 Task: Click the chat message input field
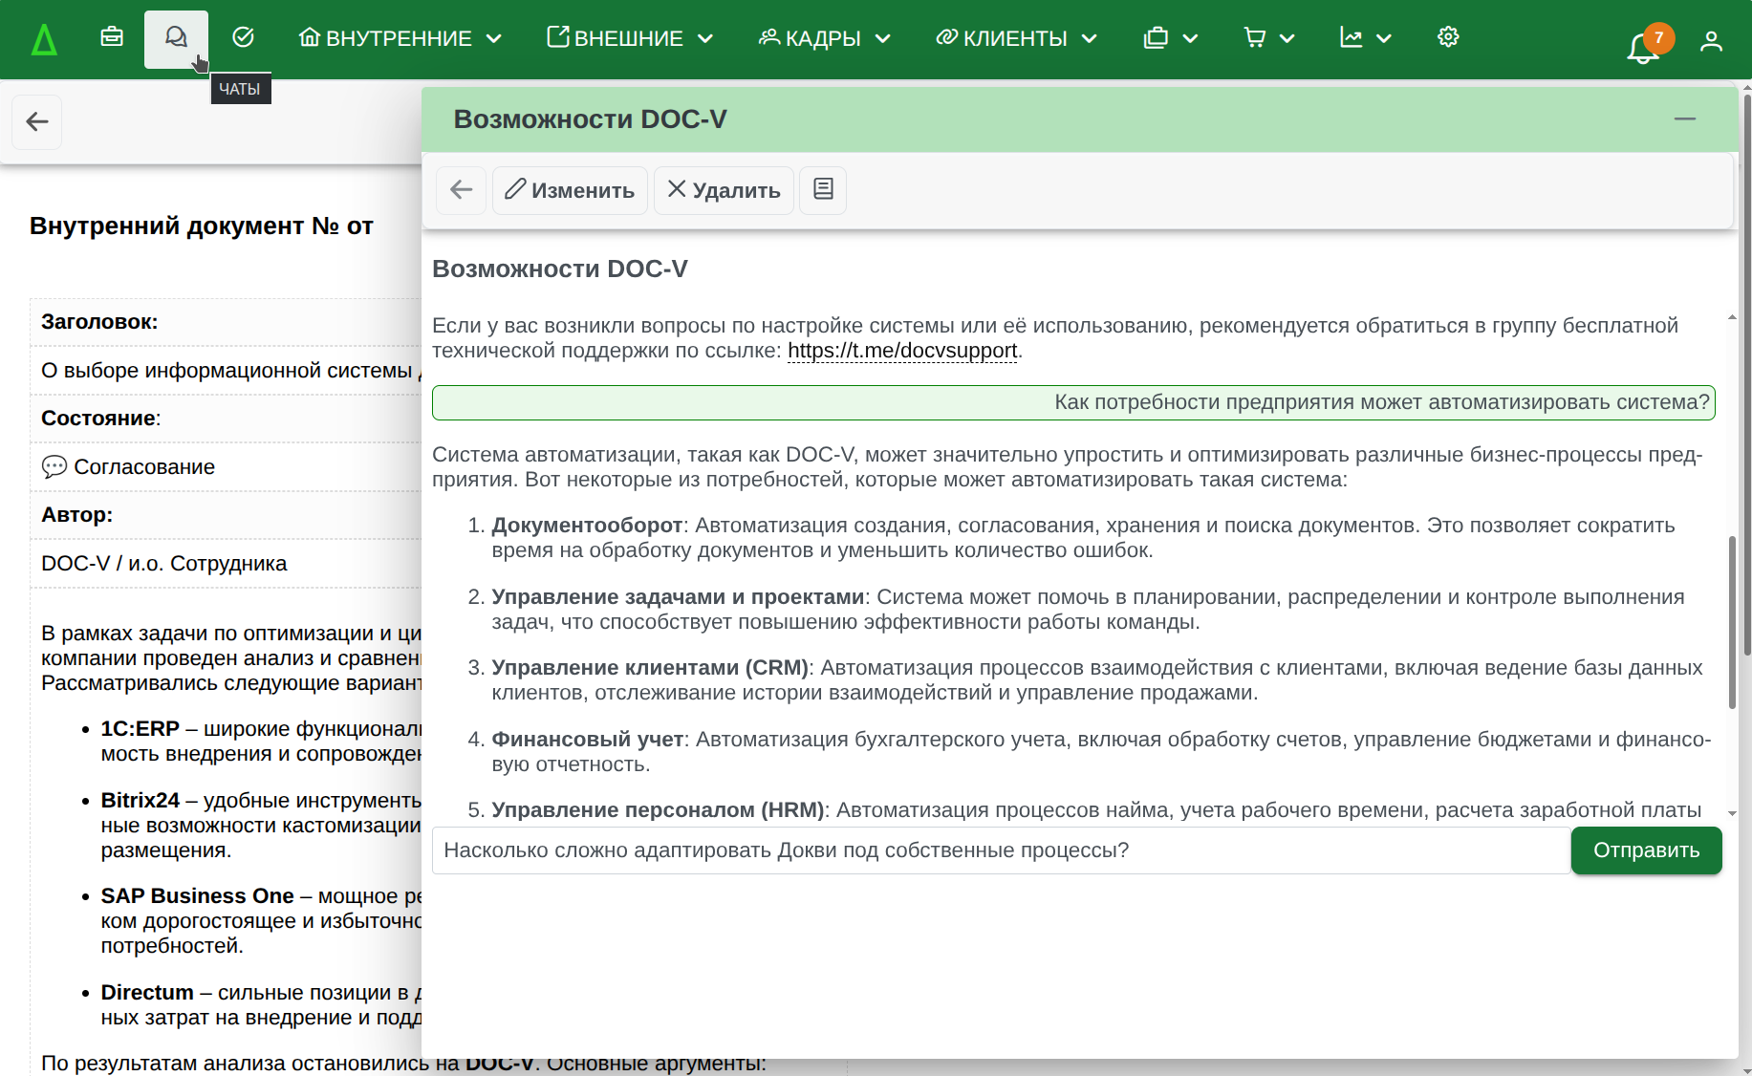1000,850
